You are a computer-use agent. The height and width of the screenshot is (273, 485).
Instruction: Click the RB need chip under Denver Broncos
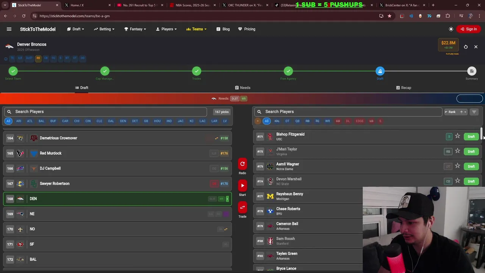pyautogui.click(x=38, y=58)
